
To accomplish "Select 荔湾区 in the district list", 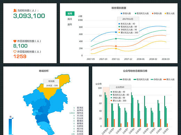I will click(x=80, y=108).
